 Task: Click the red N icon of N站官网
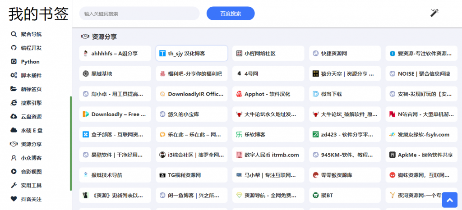click(392, 114)
